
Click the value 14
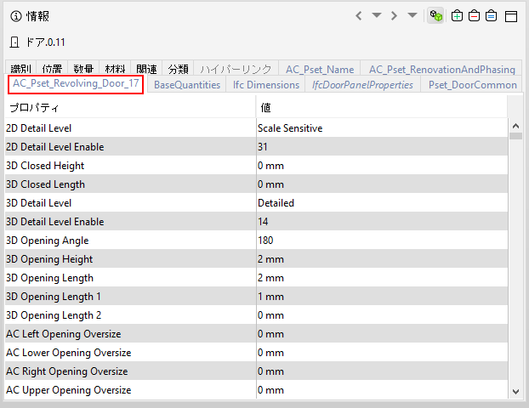coord(263,222)
